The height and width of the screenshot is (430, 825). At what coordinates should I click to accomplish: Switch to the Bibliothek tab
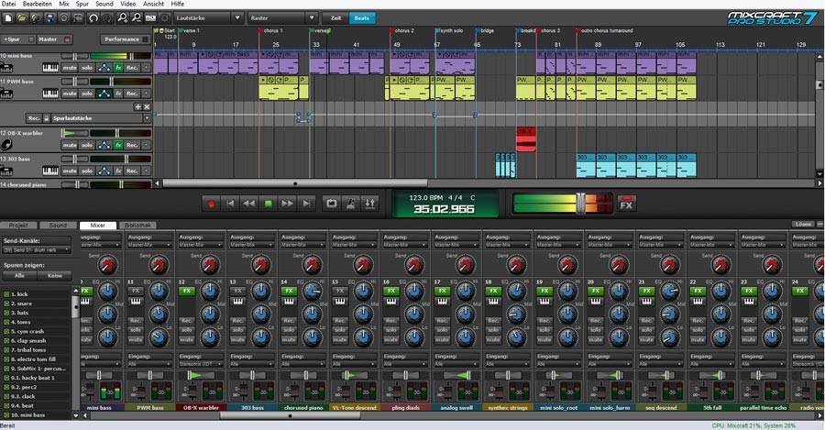[x=137, y=225]
